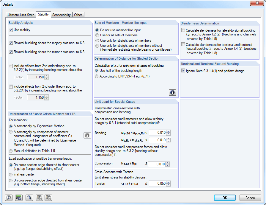Open the Ultimate Limit State tab
The width and height of the screenshot is (266, 205).
(x=21, y=14)
